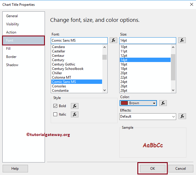The width and height of the screenshot is (196, 175).
Task: Select 10pt font size
Action: (x=145, y=47)
